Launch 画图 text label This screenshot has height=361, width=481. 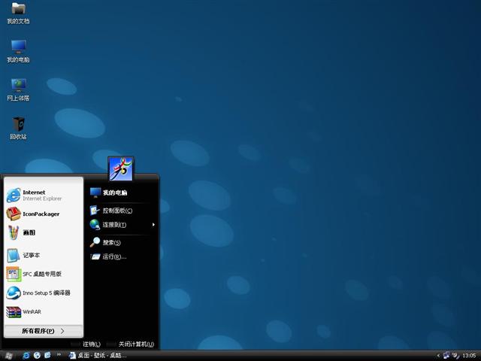[x=29, y=232]
